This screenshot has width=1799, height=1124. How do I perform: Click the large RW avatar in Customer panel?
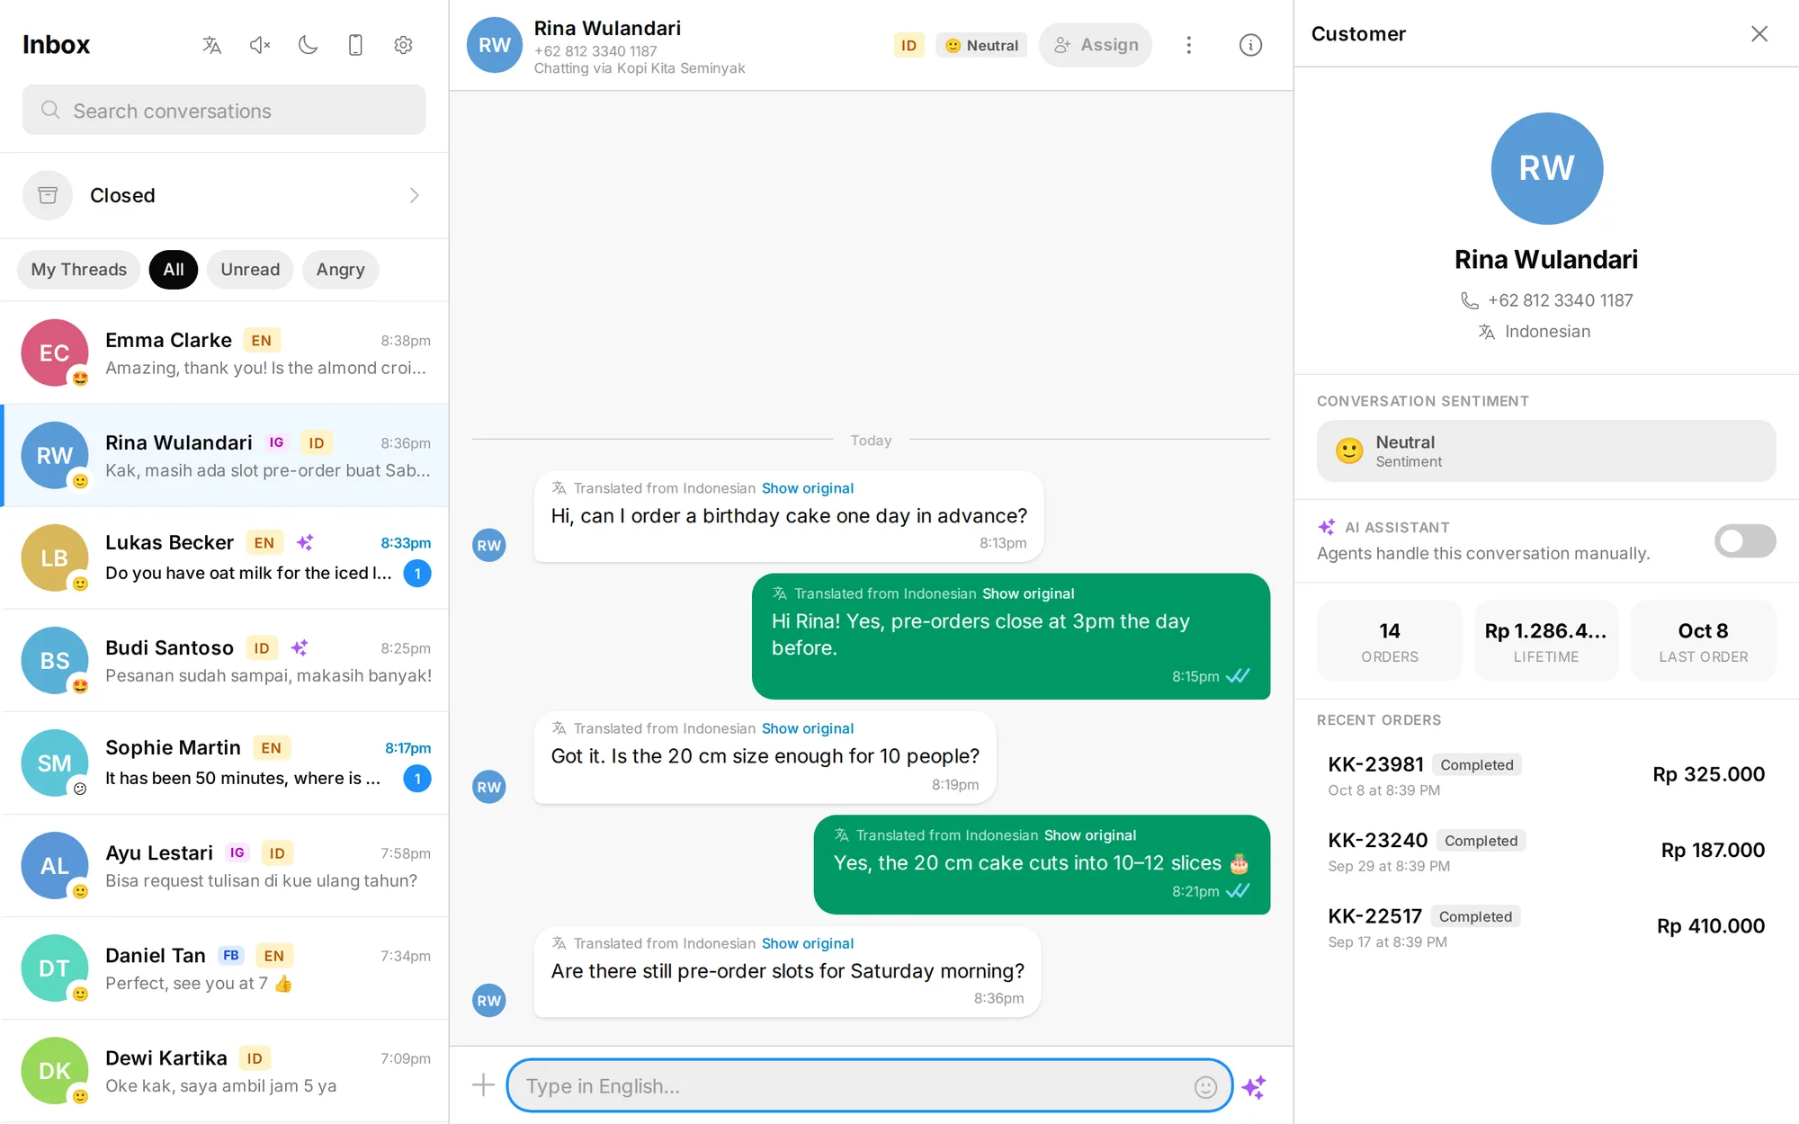click(1546, 168)
